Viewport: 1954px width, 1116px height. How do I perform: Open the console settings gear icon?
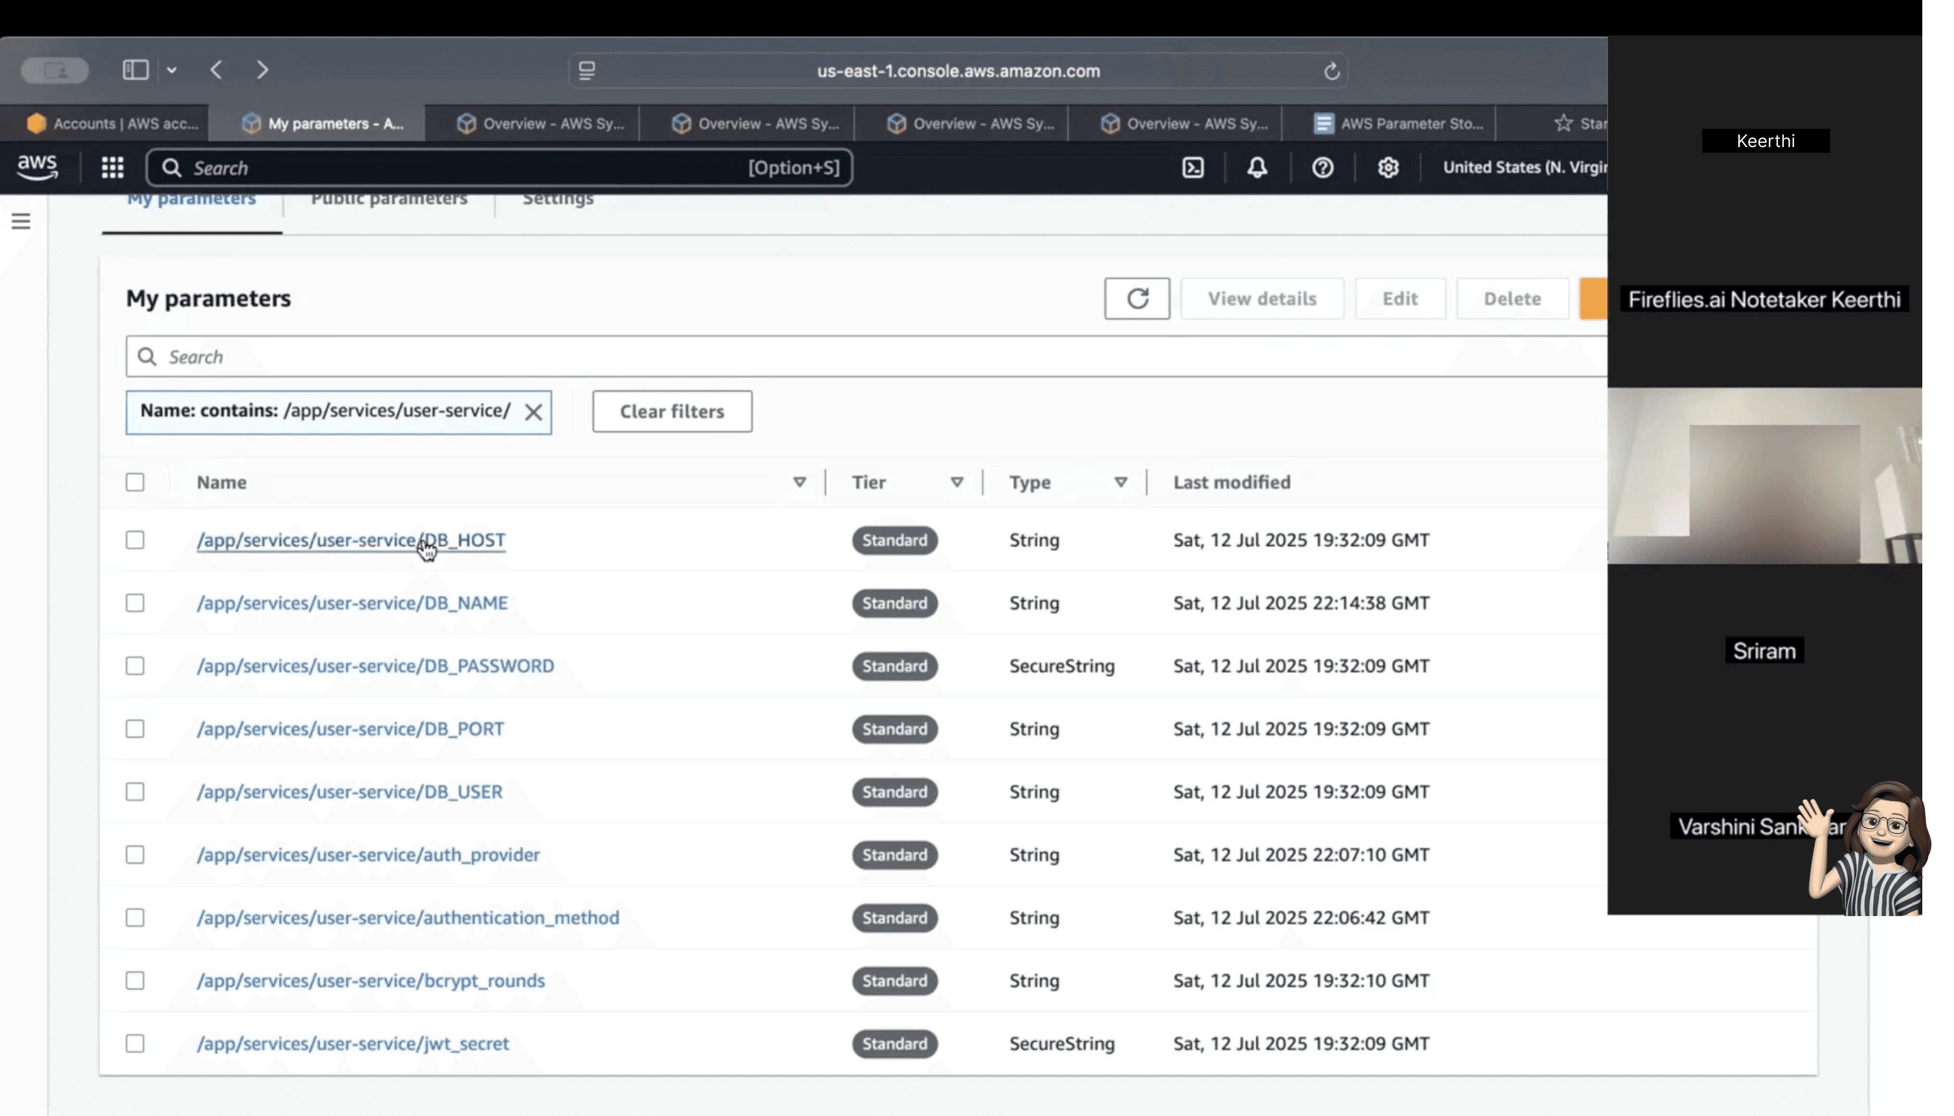pyautogui.click(x=1388, y=167)
